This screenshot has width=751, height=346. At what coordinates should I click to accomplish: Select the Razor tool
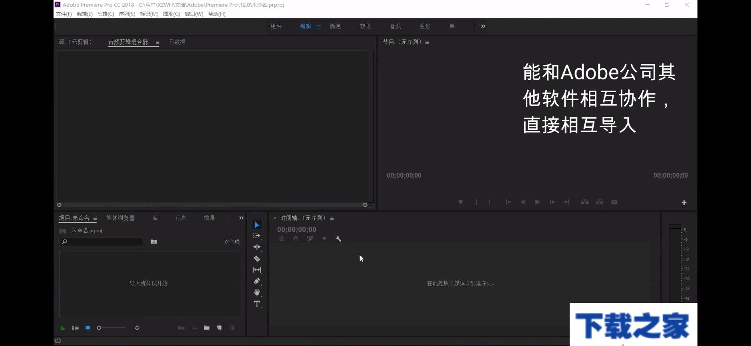point(257,259)
